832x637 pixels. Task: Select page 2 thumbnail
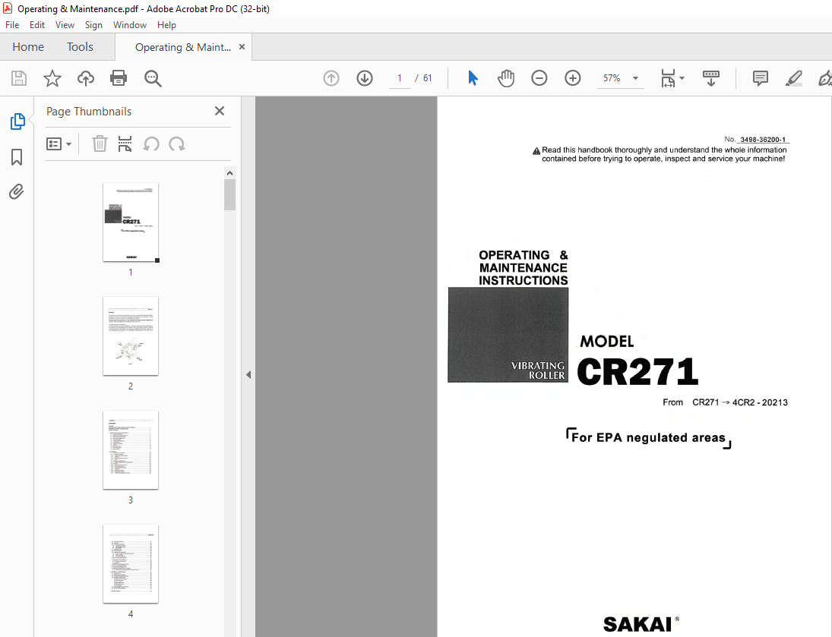pos(131,336)
